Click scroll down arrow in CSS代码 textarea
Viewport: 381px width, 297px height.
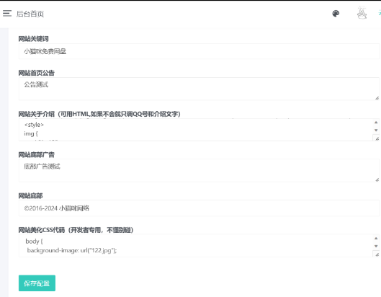(x=376, y=246)
